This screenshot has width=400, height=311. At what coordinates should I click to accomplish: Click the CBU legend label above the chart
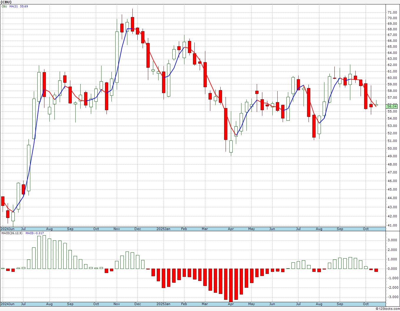(x=4, y=6)
